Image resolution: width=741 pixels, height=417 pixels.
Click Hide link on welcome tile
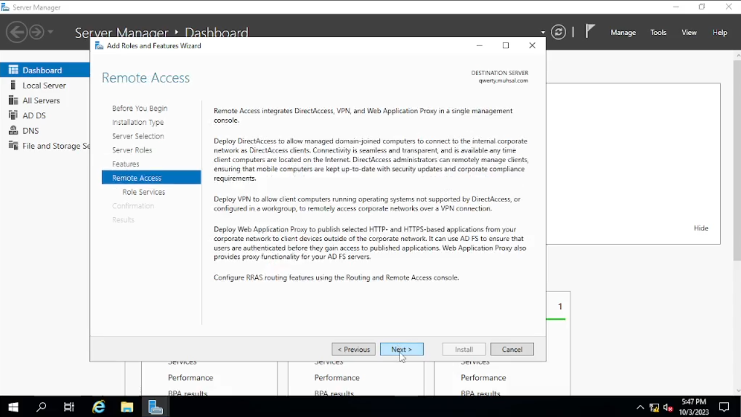(x=701, y=228)
